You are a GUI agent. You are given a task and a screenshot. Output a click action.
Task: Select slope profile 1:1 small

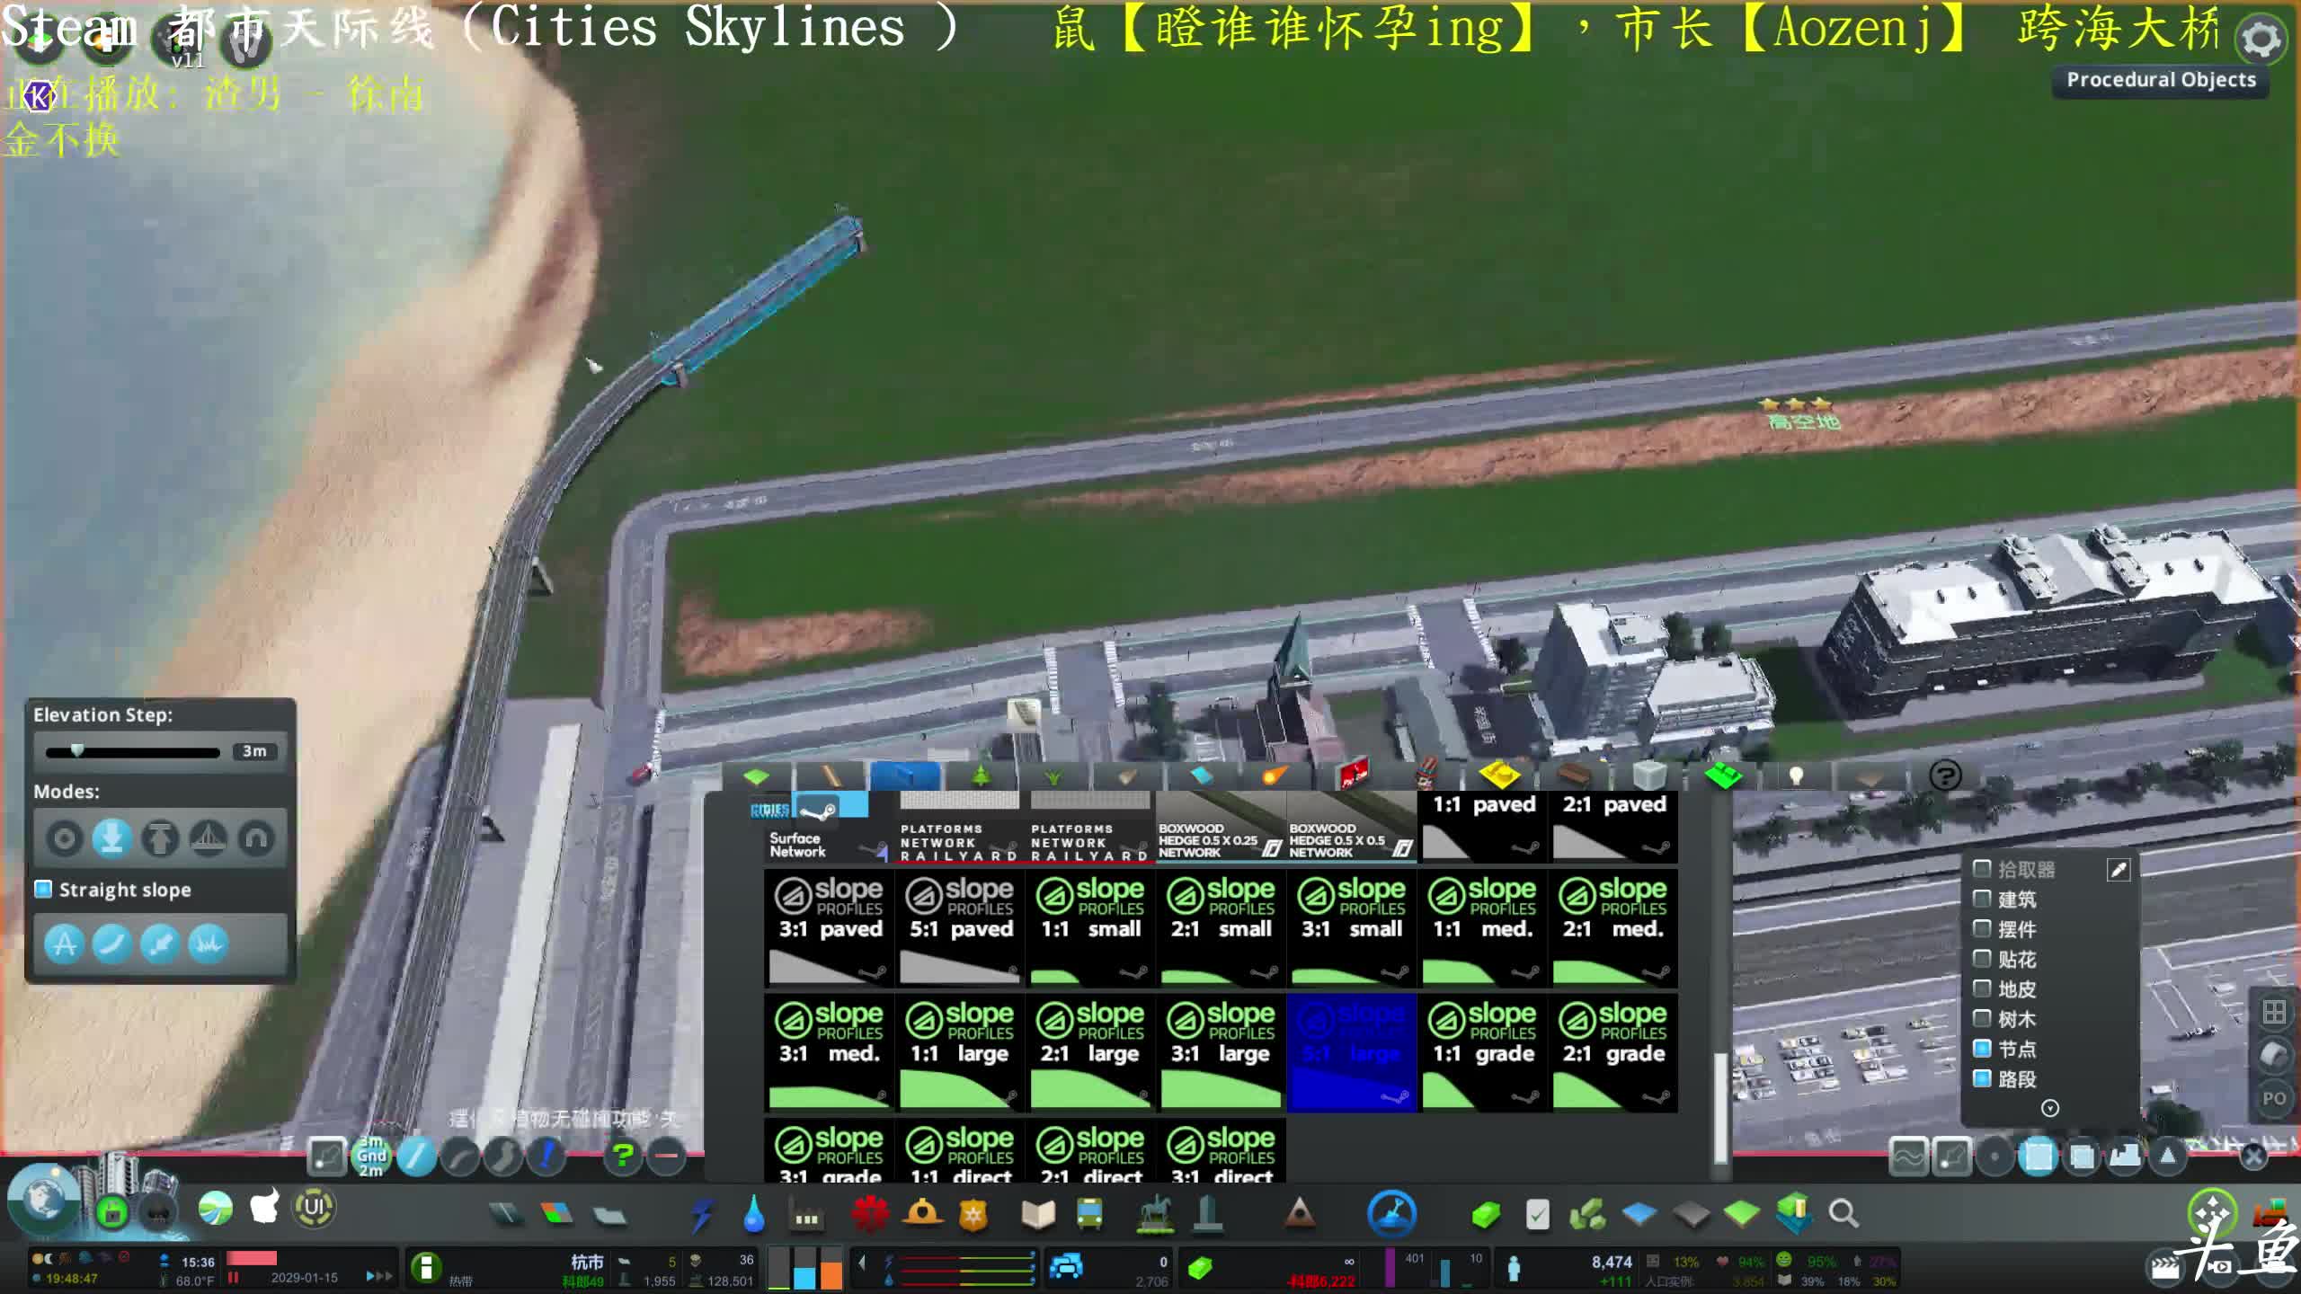click(1090, 927)
